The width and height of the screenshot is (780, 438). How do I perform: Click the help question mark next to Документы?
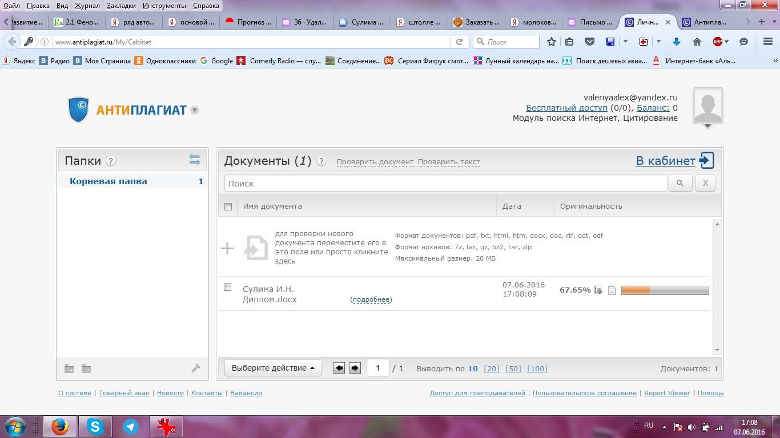coord(321,161)
